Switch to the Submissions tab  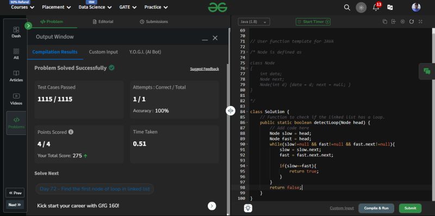[154, 21]
